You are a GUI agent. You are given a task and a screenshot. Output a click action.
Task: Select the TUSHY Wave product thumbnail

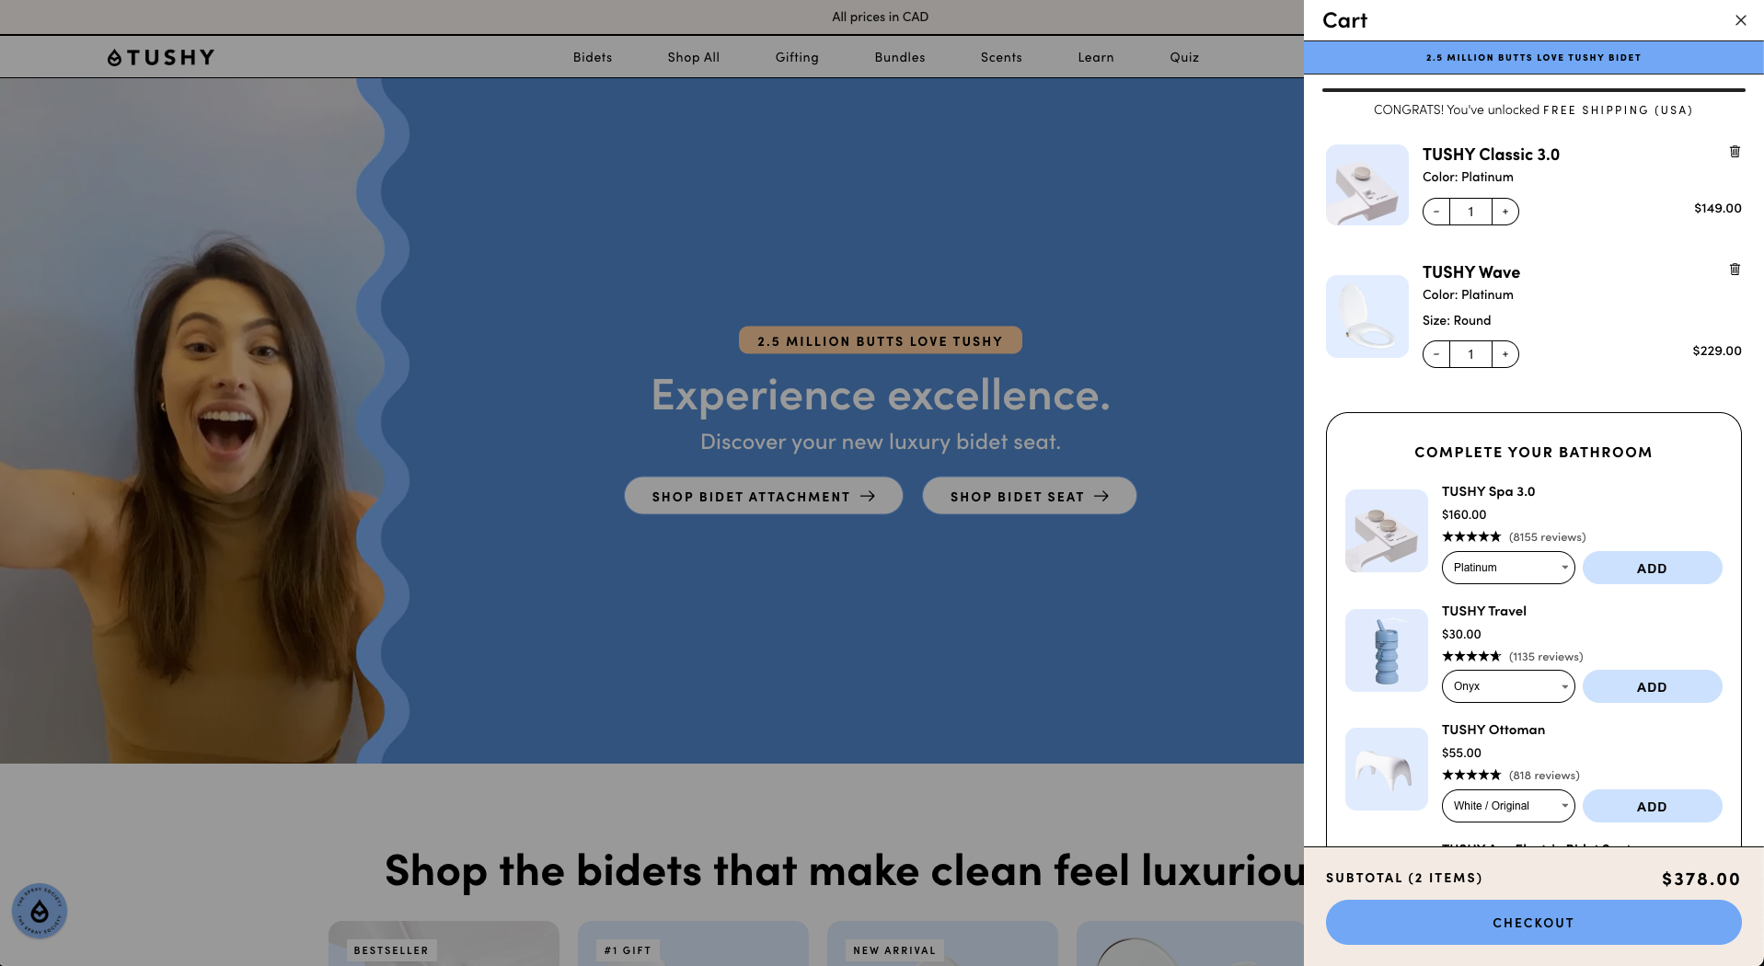coord(1367,316)
